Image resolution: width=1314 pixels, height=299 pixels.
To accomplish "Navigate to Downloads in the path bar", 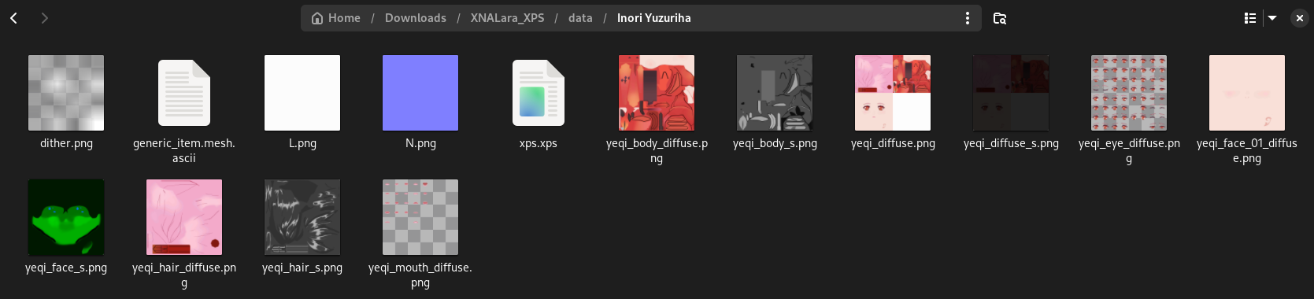I will click(416, 18).
